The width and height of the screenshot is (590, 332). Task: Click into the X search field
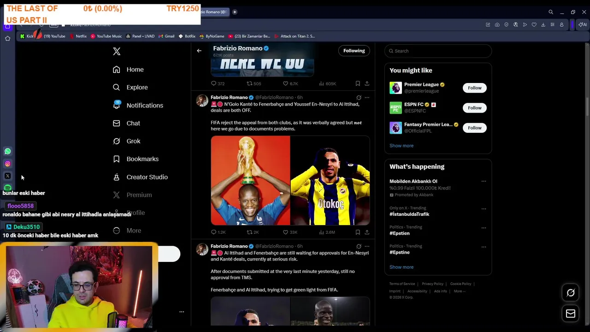point(438,51)
